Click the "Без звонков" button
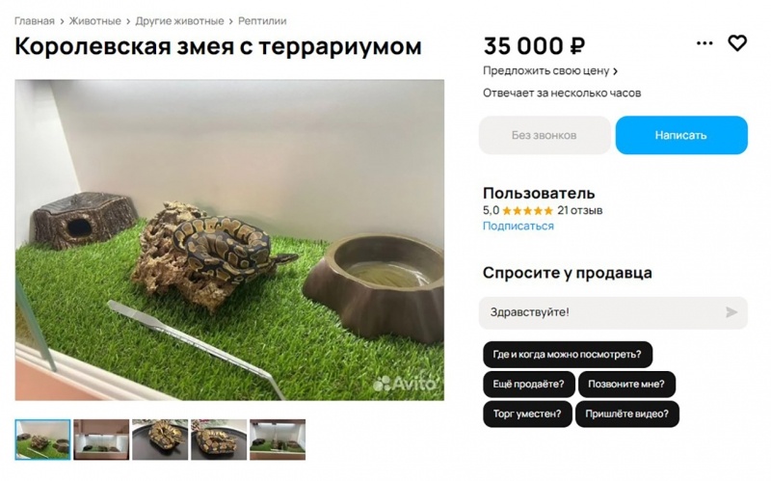The width and height of the screenshot is (771, 481). point(545,135)
